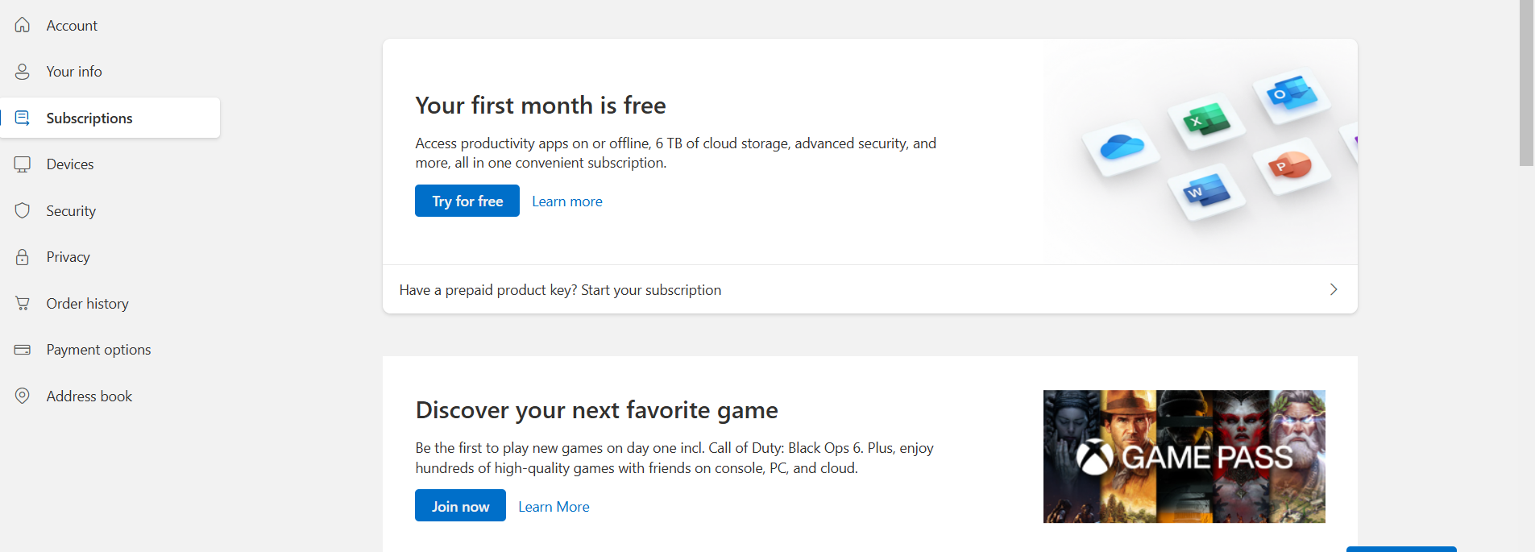The width and height of the screenshot is (1535, 552).
Task: Select the Subscriptions menu item
Action: (110, 118)
